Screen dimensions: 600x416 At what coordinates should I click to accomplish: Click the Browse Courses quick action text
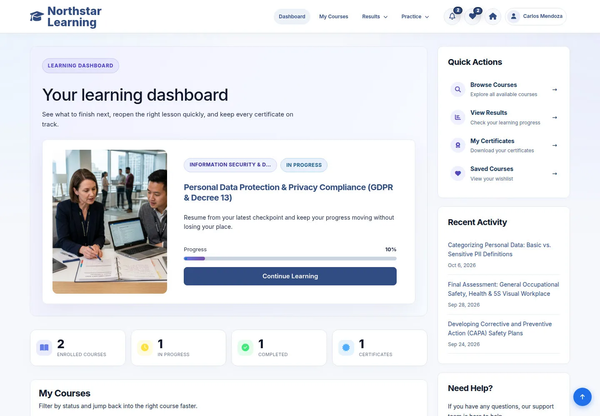click(494, 85)
